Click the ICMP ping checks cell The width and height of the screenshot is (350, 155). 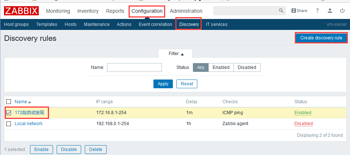[233, 113]
